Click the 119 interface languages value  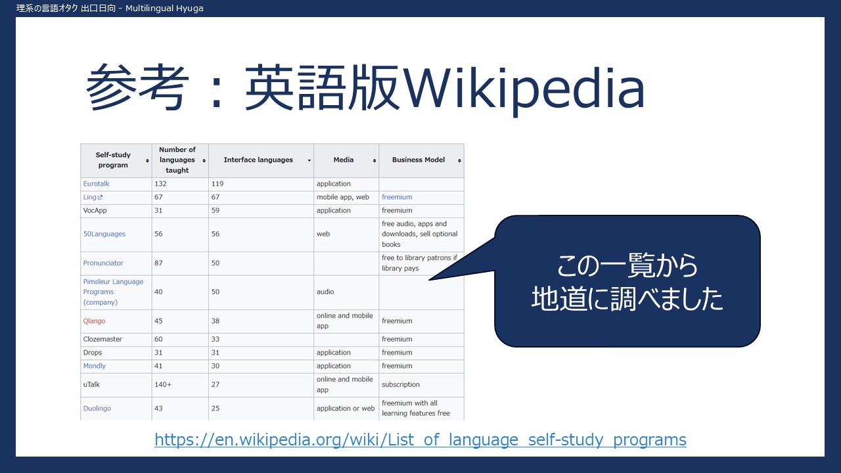pyautogui.click(x=217, y=184)
